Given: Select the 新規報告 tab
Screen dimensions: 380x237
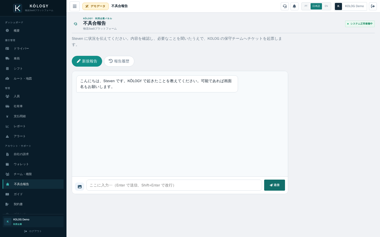Looking at the screenshot, I should tap(87, 61).
